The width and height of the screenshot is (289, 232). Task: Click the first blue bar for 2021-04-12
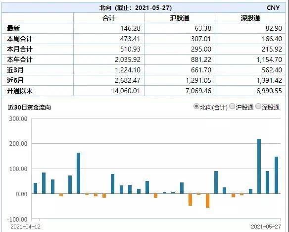pyautogui.click(x=36, y=188)
